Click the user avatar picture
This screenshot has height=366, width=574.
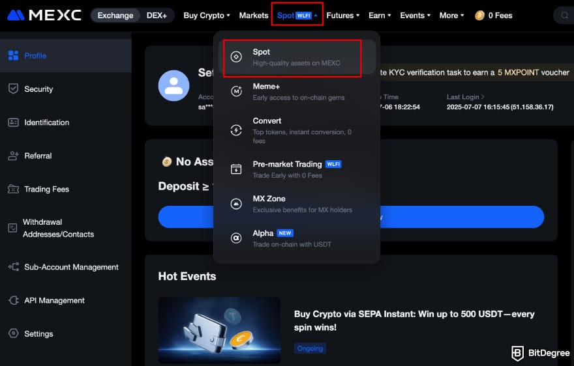pos(174,85)
